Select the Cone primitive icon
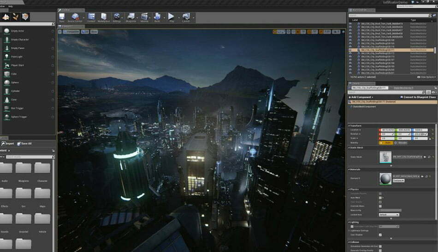Image resolution: width=438 pixels, height=252 pixels. (x=7, y=100)
